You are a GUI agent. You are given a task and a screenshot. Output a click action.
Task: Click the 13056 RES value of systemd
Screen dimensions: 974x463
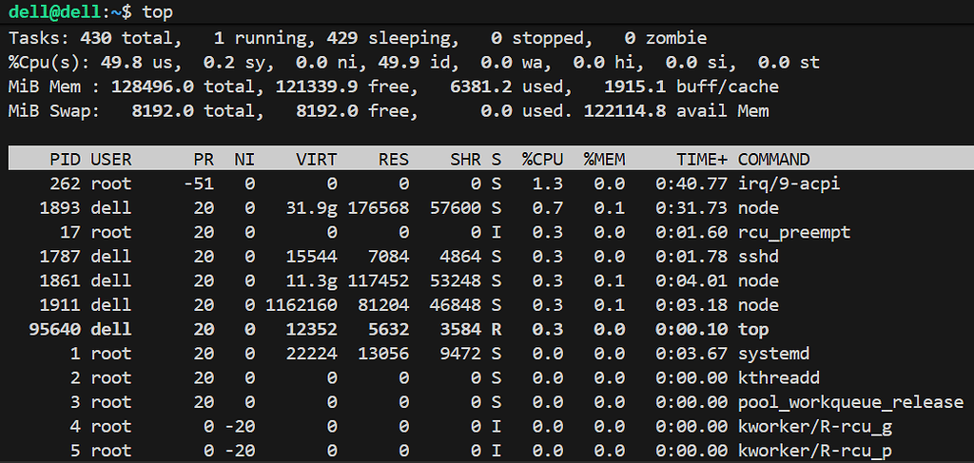383,354
